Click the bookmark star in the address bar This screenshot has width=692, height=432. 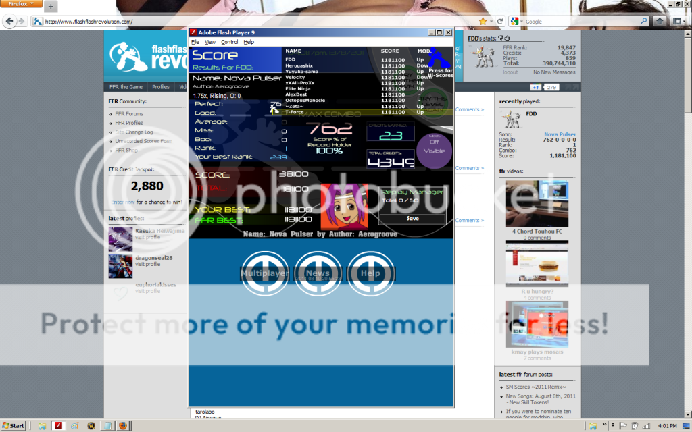click(483, 21)
